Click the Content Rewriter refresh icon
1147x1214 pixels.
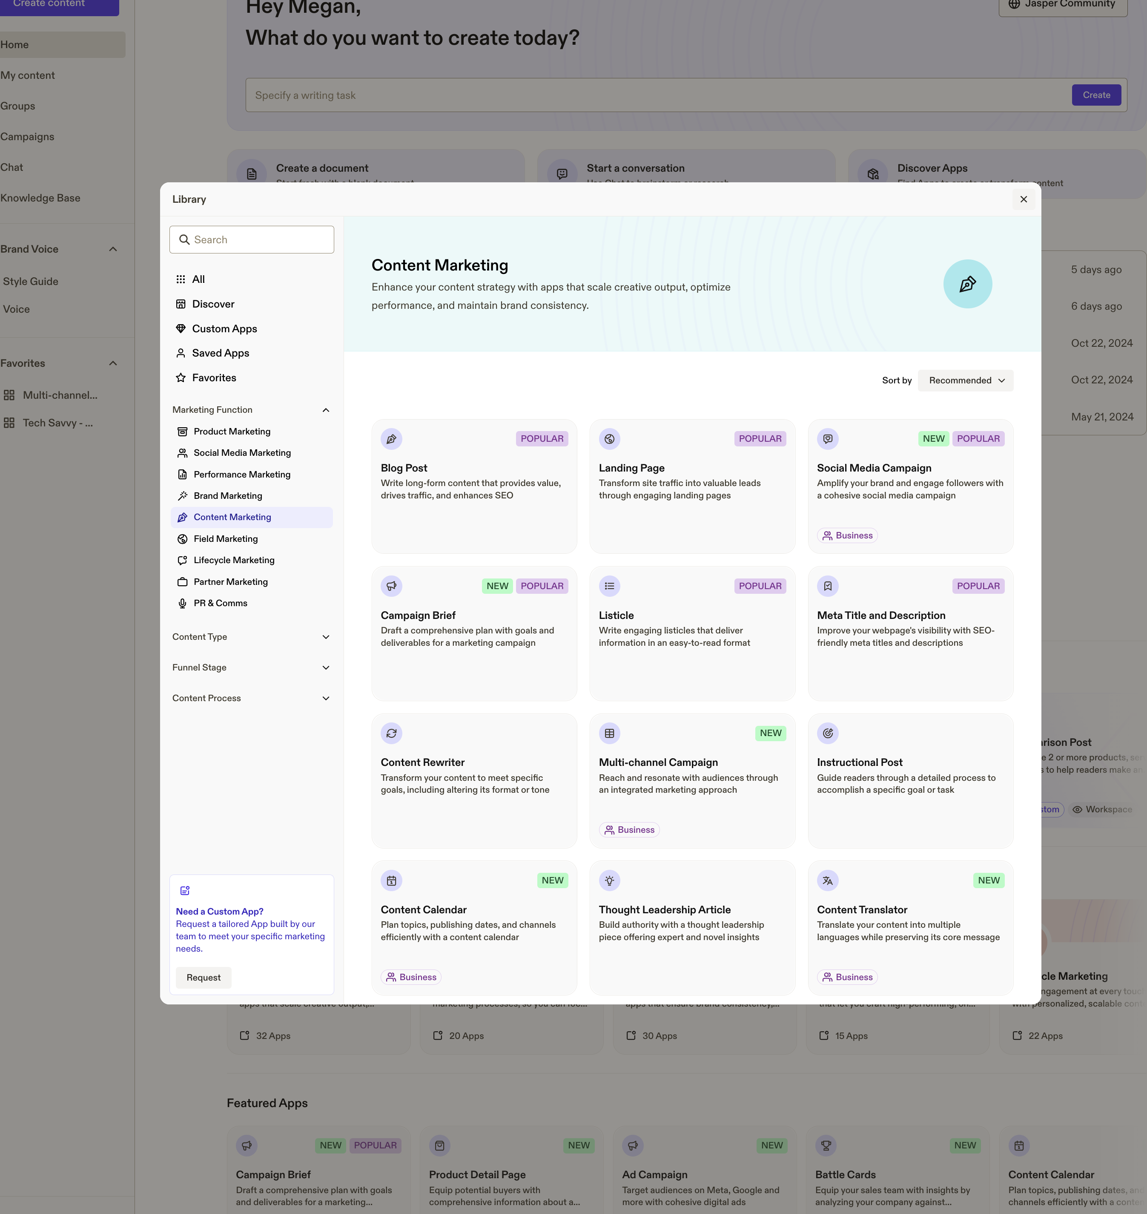click(x=391, y=733)
